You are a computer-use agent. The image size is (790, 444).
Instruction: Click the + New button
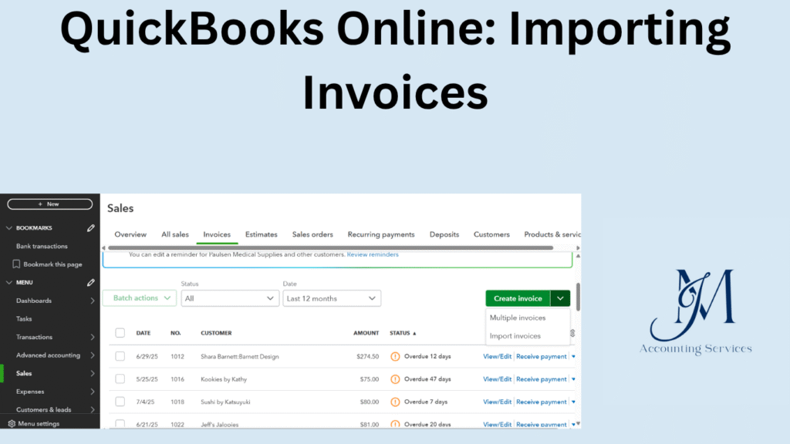point(50,204)
